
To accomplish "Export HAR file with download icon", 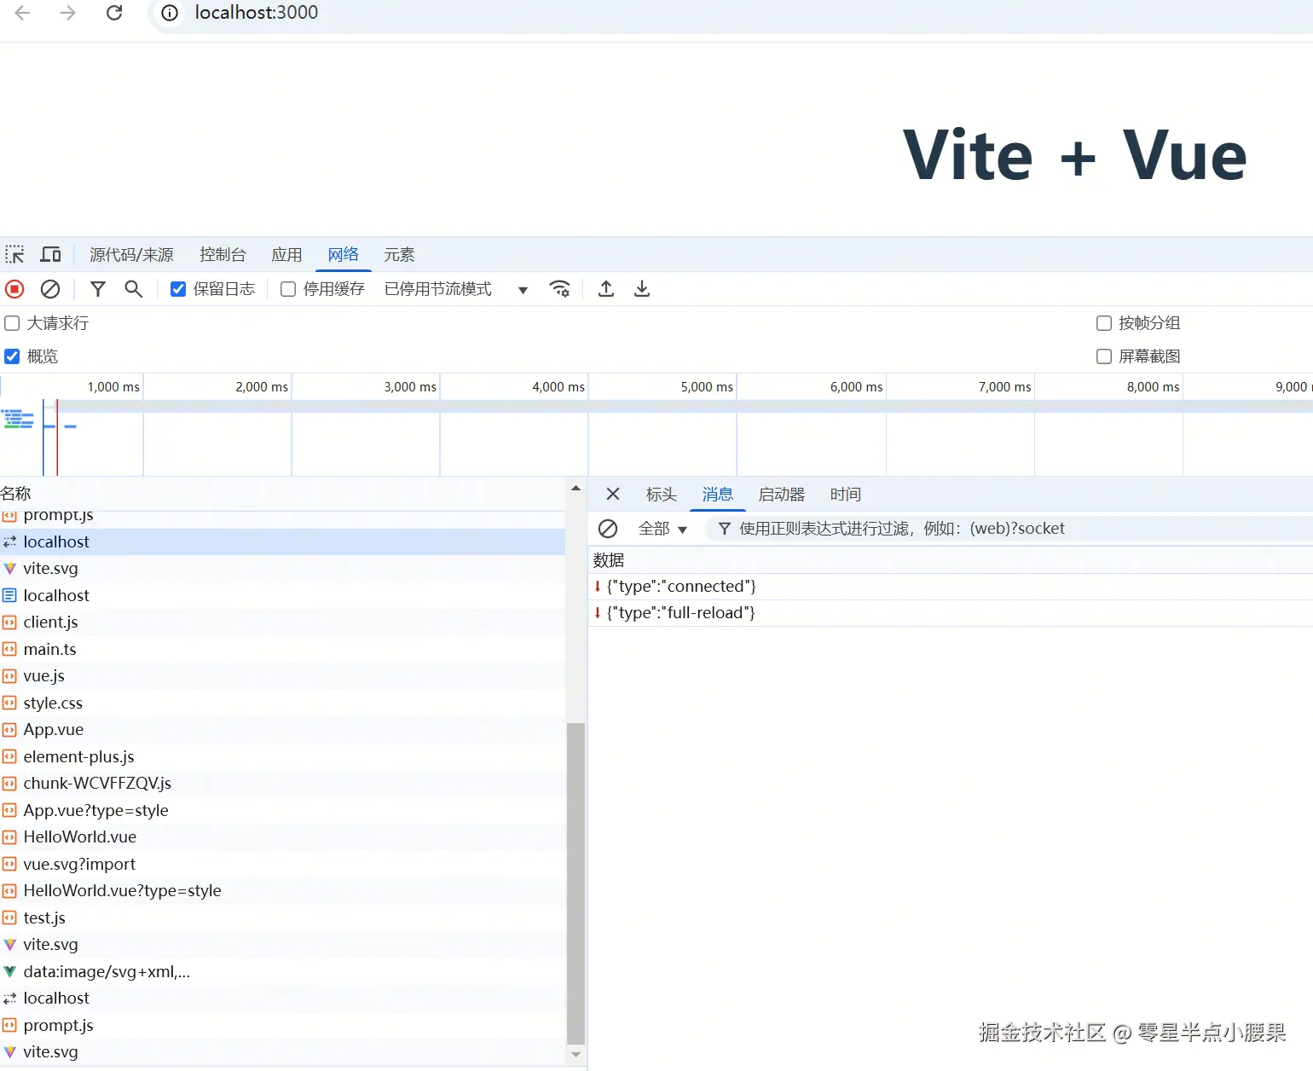I will (642, 289).
